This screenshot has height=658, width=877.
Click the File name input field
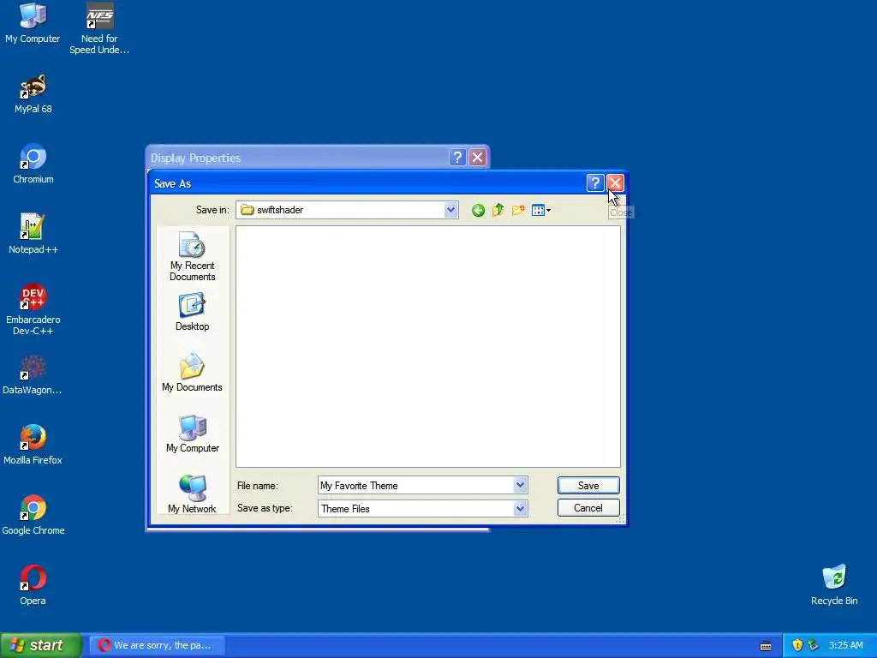point(415,486)
